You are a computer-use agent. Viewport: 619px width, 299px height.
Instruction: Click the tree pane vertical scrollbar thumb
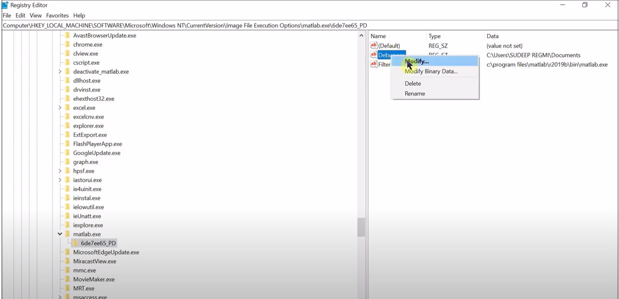point(361,227)
